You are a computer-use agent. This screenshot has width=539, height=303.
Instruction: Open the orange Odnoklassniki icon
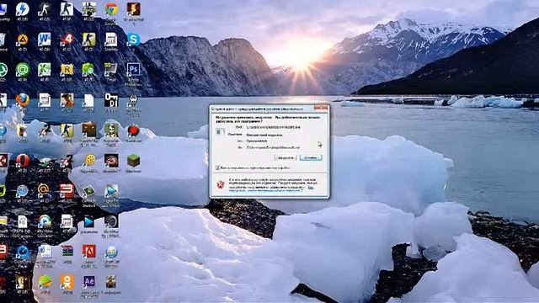(67, 282)
